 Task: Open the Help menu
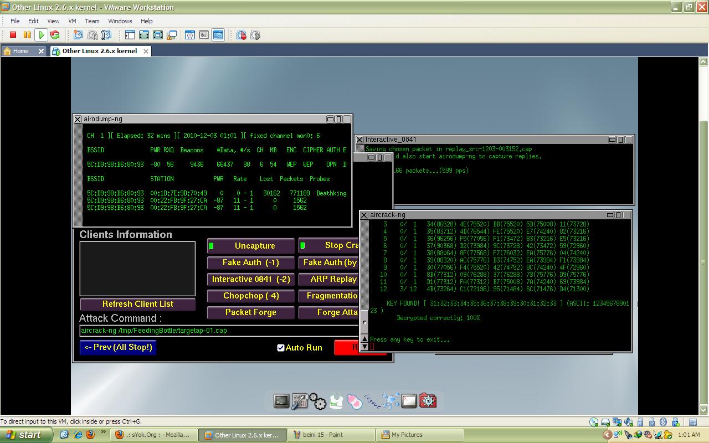point(146,21)
